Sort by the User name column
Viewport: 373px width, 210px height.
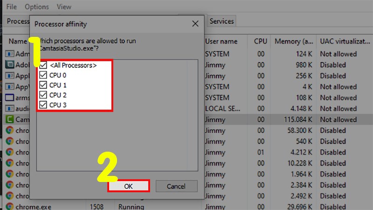point(221,42)
